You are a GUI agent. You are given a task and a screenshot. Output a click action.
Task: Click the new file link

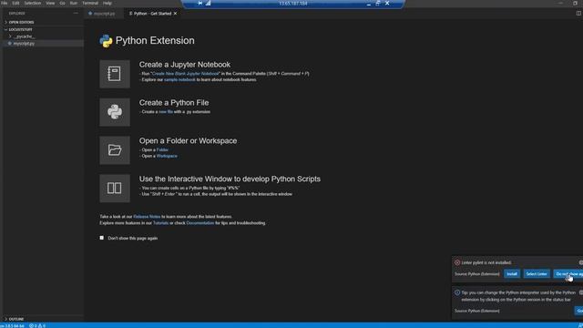pyautogui.click(x=166, y=111)
